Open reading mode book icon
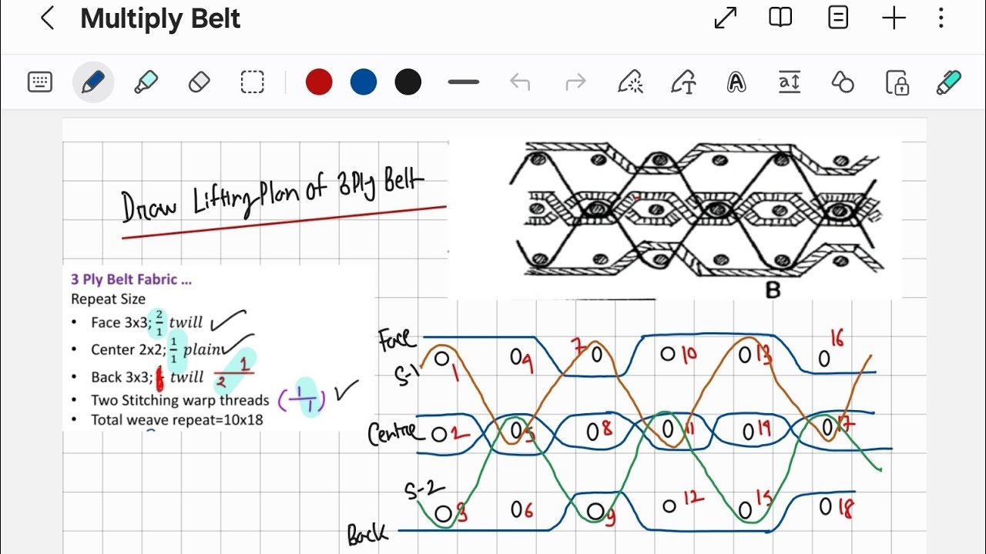986x554 pixels. (781, 18)
